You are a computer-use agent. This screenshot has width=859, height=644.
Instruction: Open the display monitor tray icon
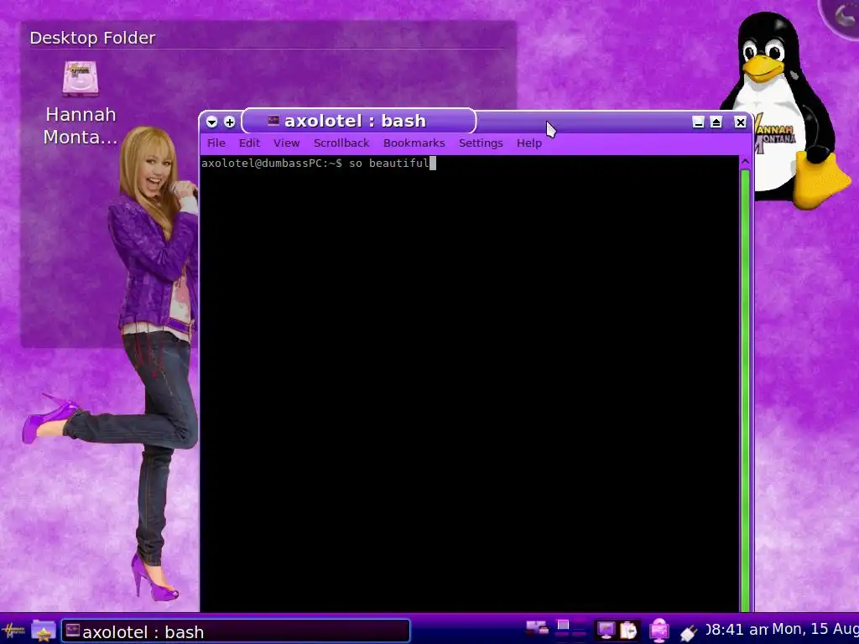pyautogui.click(x=606, y=631)
